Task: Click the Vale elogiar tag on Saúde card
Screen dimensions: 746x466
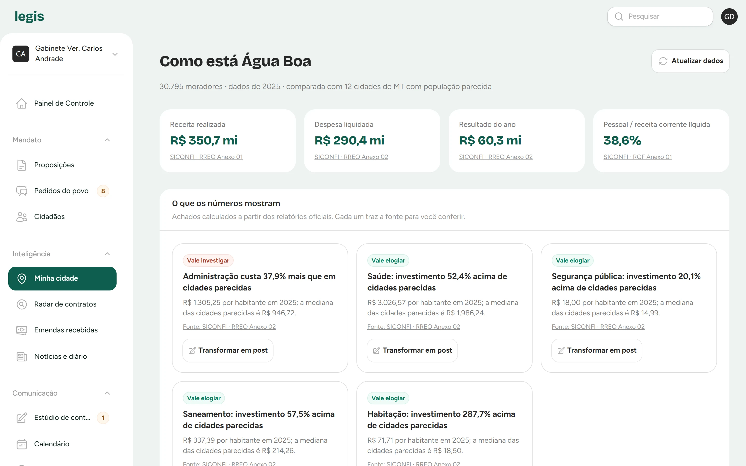Action: tap(388, 260)
